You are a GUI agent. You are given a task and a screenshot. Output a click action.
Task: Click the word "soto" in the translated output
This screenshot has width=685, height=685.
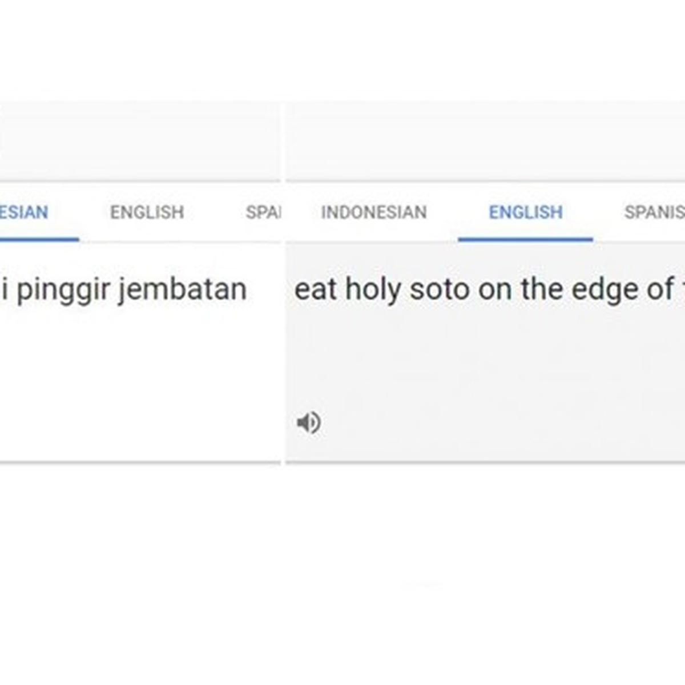[x=439, y=289]
